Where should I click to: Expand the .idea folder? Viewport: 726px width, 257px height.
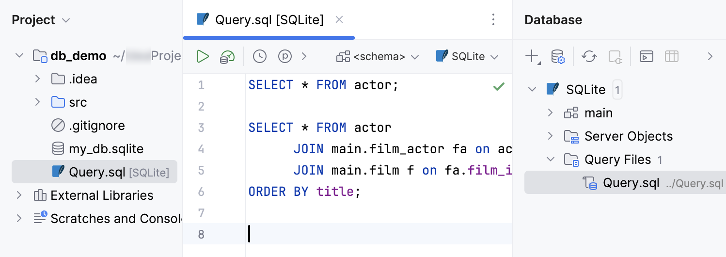[37, 79]
